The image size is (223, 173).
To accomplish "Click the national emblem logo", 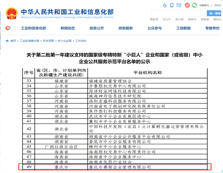I will (12, 13).
